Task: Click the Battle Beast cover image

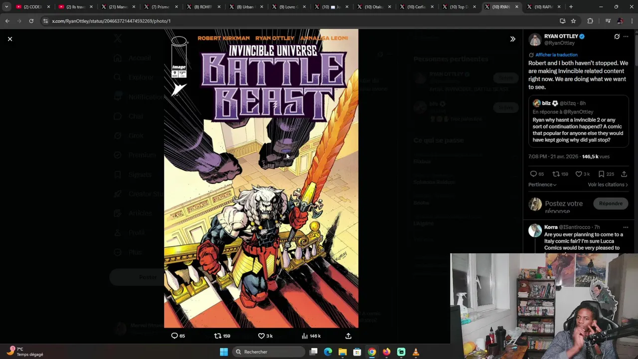Action: click(261, 178)
